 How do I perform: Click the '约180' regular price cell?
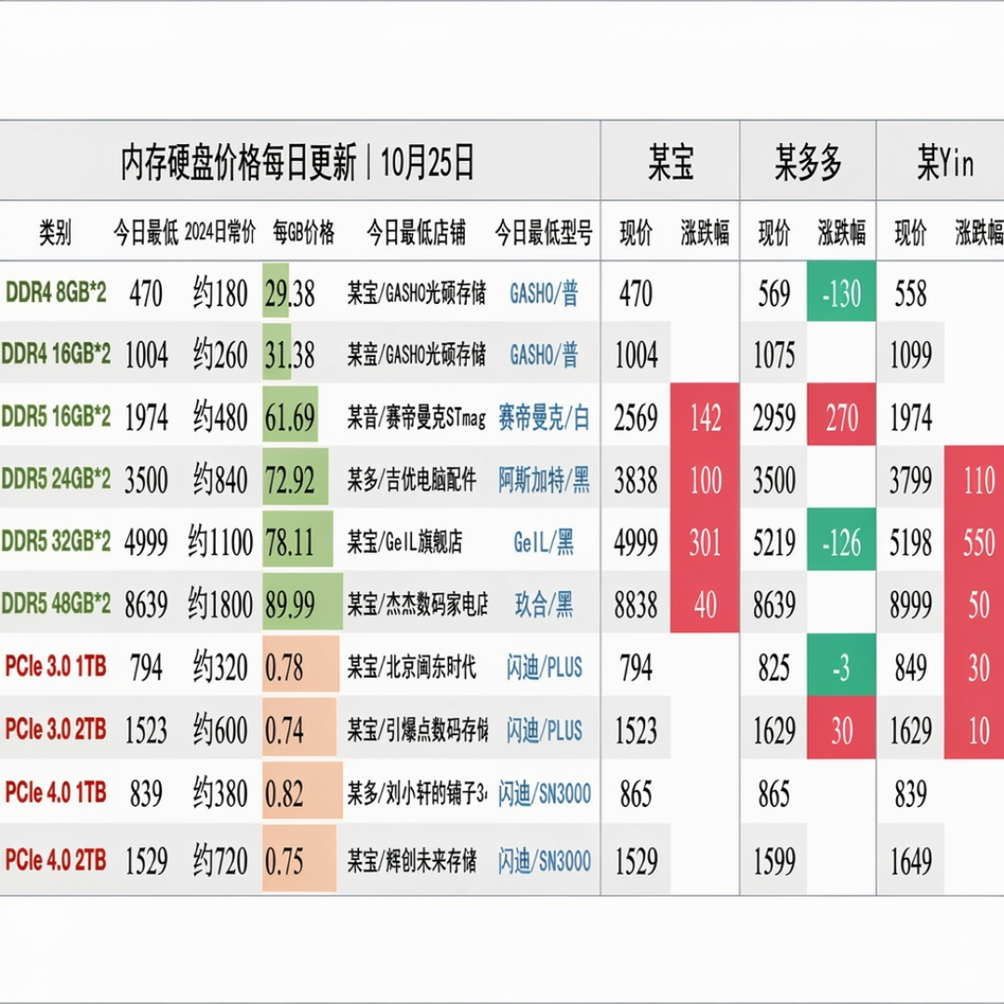(x=220, y=294)
